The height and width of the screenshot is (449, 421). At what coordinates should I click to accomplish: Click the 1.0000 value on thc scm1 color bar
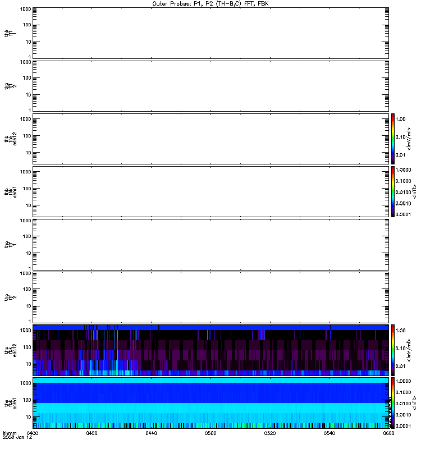[403, 381]
